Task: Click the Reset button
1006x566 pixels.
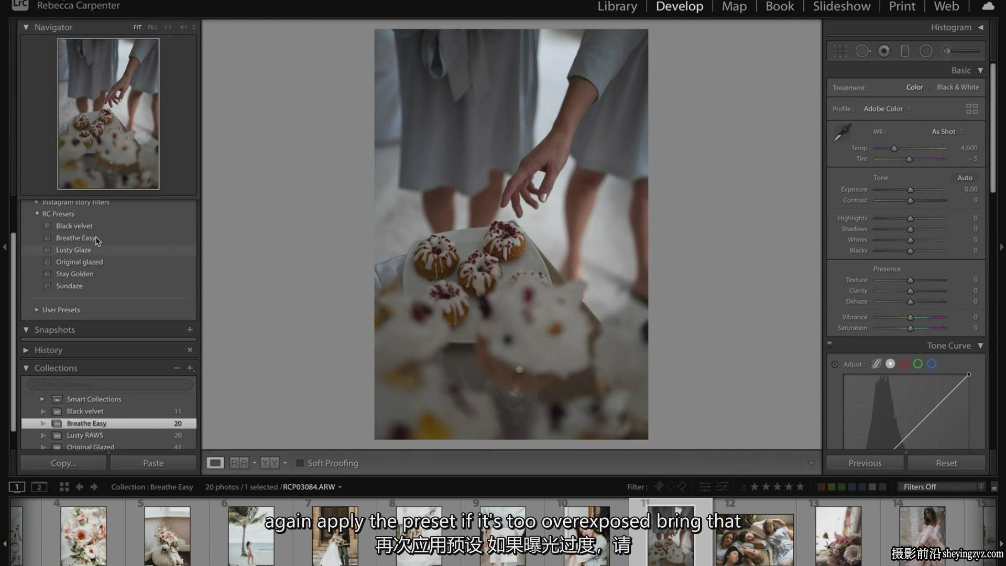Action: click(x=946, y=463)
